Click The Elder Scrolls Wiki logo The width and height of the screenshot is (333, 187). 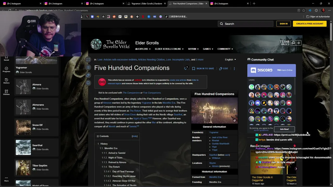(x=110, y=44)
